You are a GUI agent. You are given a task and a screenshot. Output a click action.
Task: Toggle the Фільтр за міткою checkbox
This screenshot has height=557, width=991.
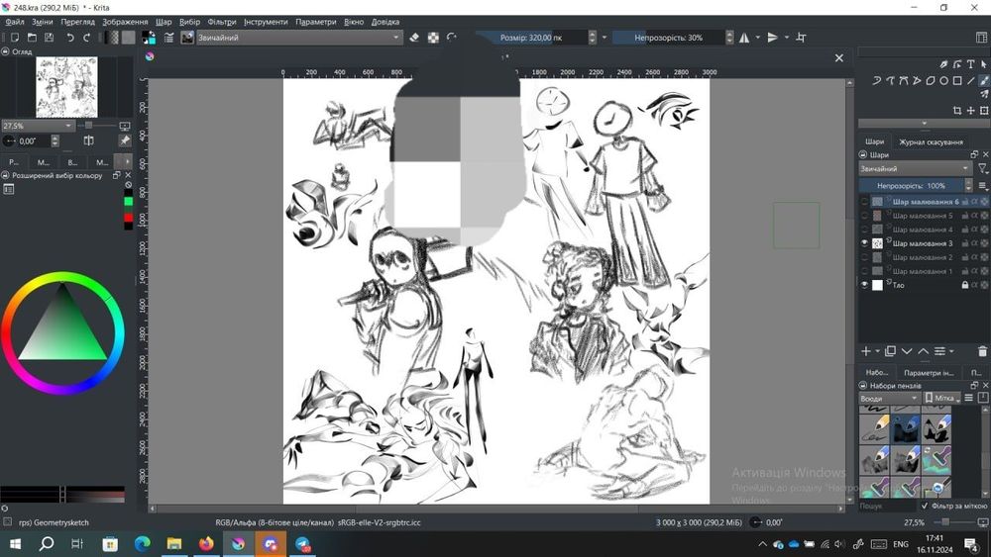926,506
